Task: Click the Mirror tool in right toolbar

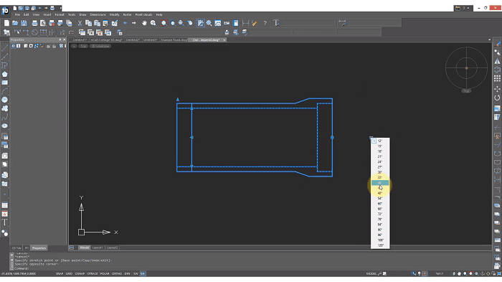Action: [x=497, y=61]
